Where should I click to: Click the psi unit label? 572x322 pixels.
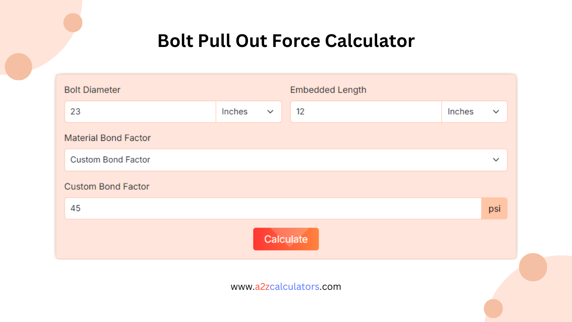494,208
